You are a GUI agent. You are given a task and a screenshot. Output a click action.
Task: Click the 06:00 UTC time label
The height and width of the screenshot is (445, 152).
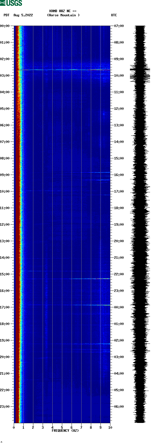pos(119,407)
